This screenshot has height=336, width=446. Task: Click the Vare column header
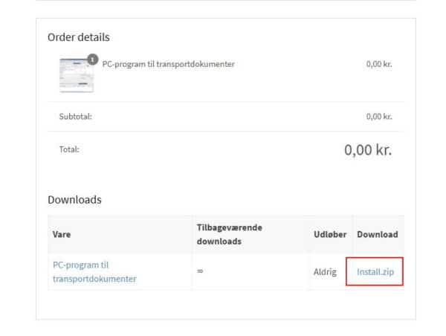pos(63,234)
